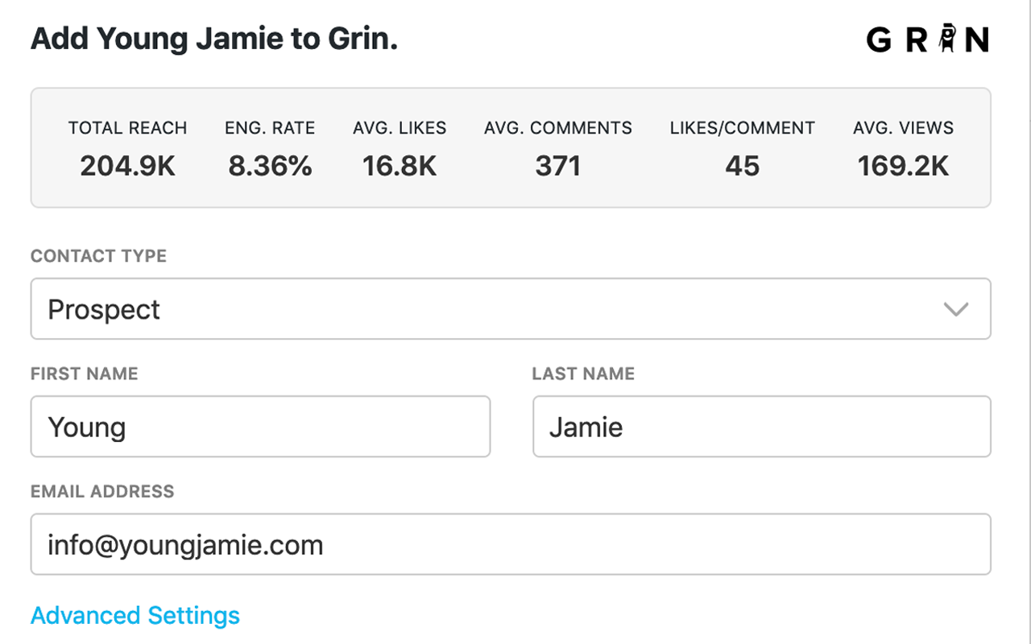Open the Prospect contact type combo box

pos(511,309)
